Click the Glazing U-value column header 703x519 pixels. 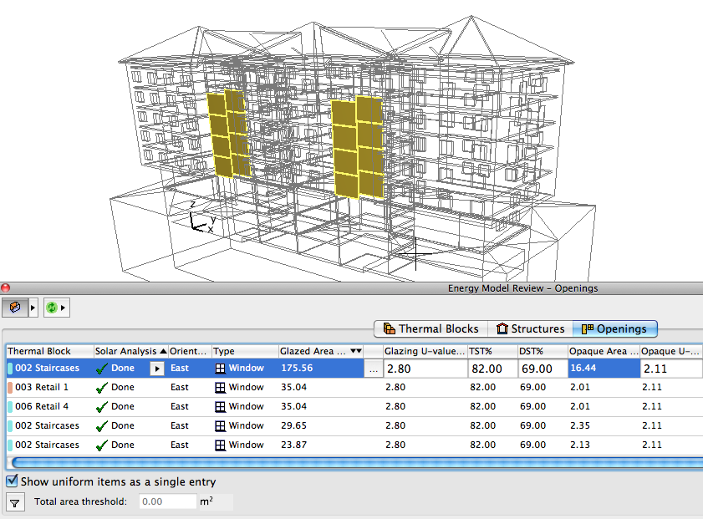(425, 351)
